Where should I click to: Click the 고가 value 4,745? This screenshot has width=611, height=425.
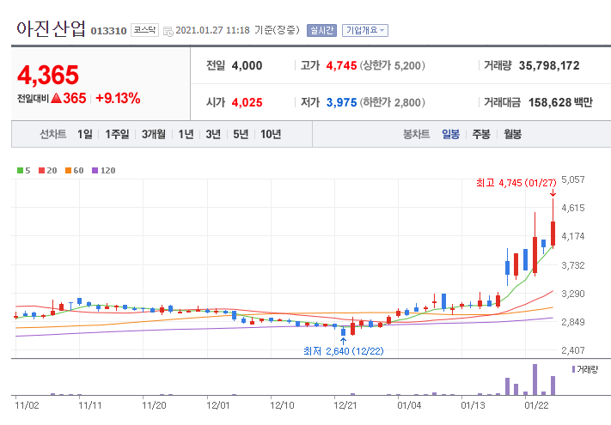pos(341,65)
